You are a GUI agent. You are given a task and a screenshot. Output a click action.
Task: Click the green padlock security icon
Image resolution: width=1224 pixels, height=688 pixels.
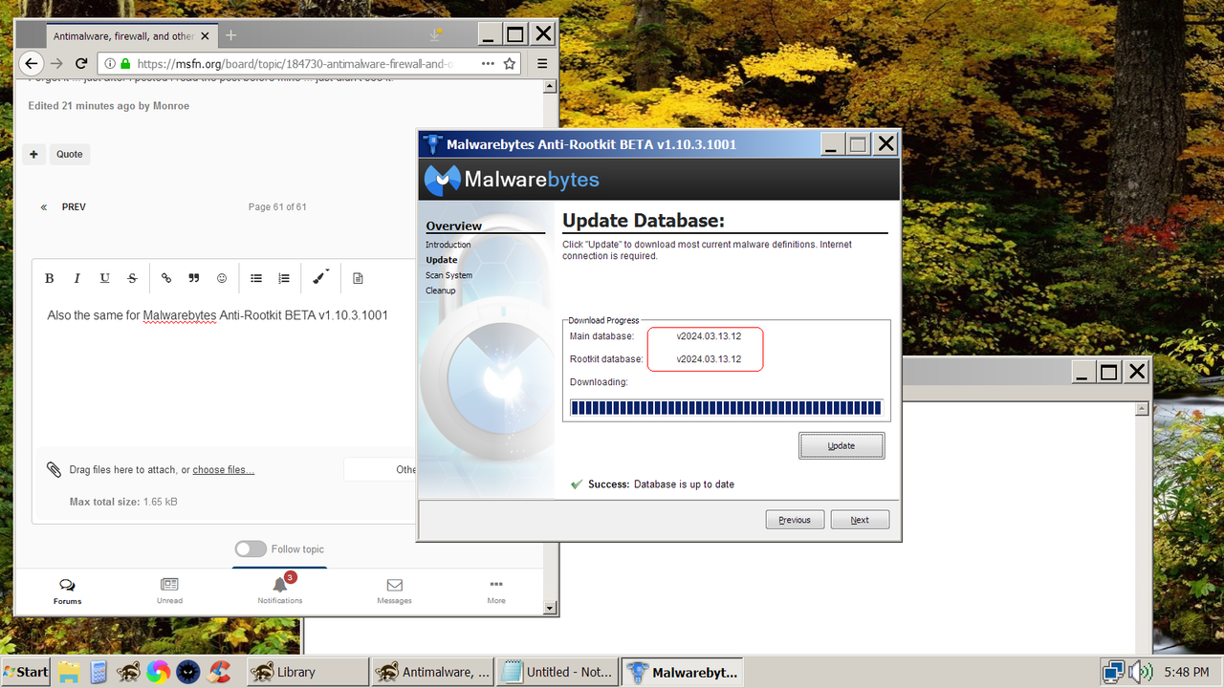[124, 64]
